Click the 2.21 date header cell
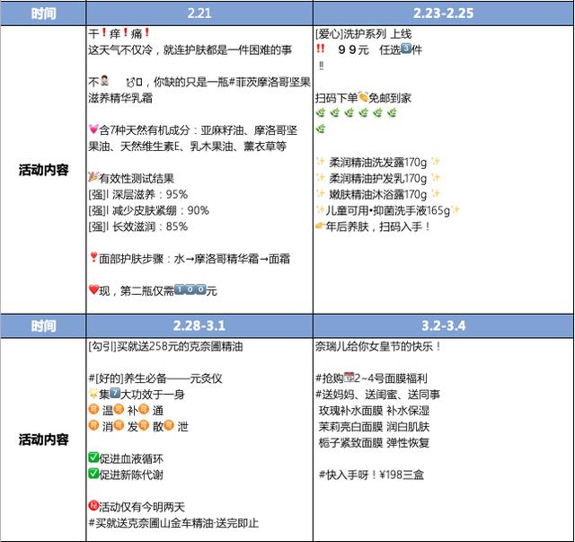 pos(199,13)
